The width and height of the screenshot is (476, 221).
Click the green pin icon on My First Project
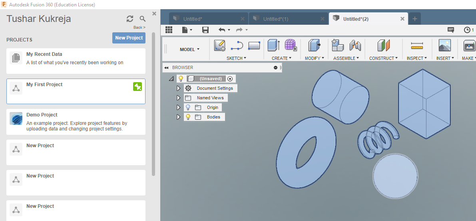137,87
